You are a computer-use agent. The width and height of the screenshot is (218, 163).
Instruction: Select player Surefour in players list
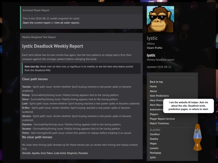pyautogui.click(x=155, y=134)
